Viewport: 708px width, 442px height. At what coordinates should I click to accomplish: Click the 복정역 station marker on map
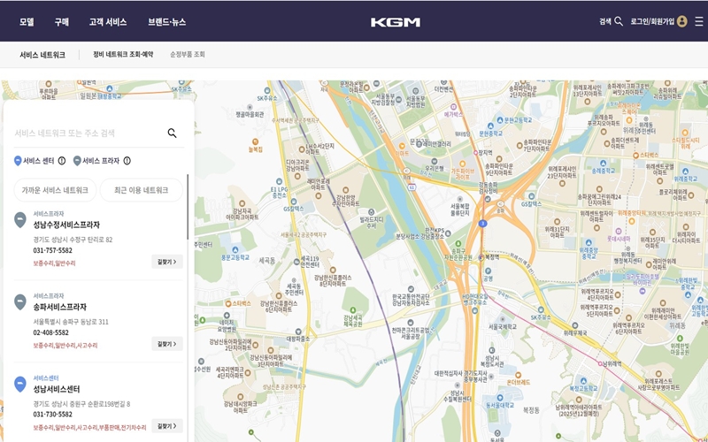click(x=481, y=257)
